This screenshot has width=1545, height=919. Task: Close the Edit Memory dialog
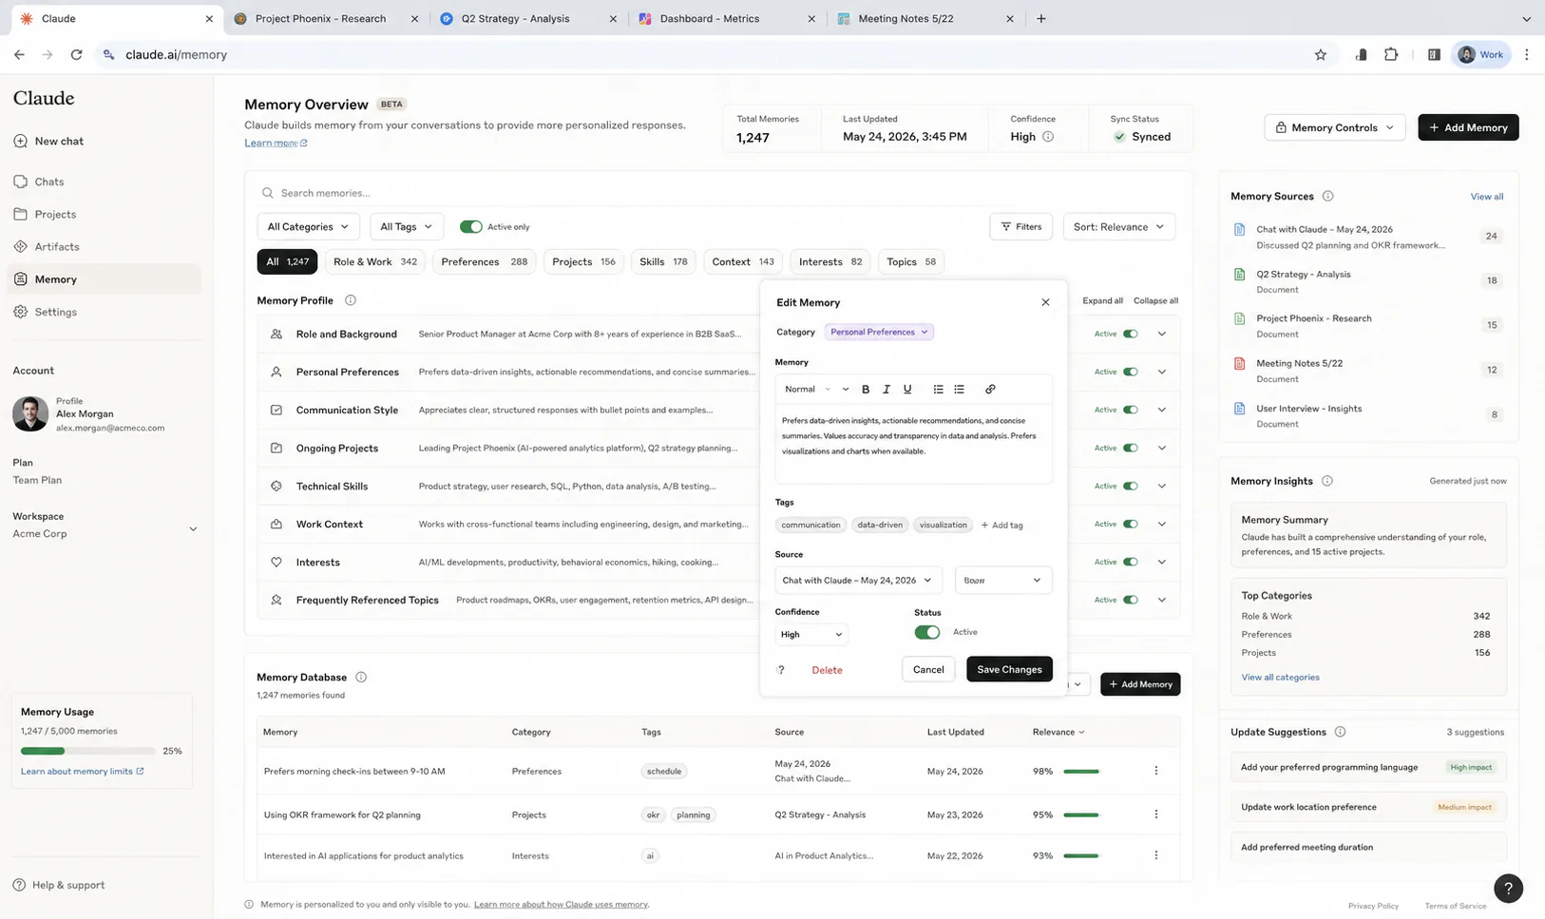point(1045,302)
